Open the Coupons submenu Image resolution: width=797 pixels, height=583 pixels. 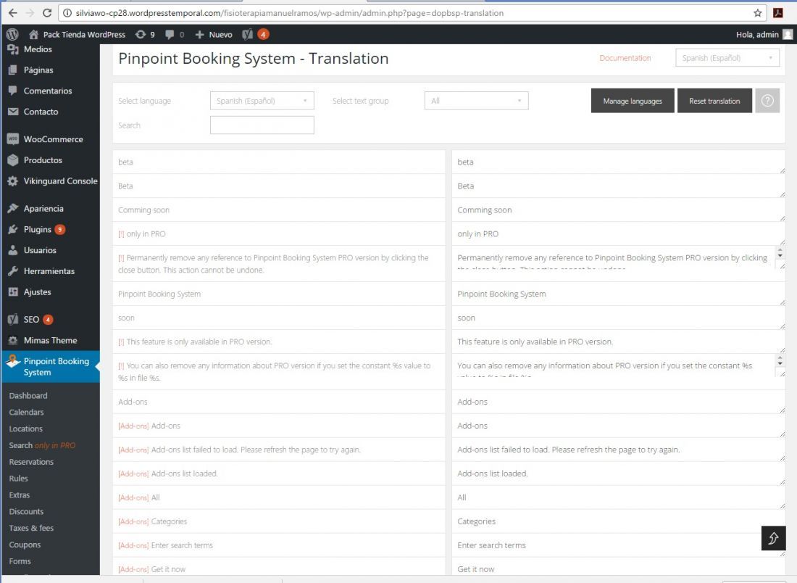point(25,545)
